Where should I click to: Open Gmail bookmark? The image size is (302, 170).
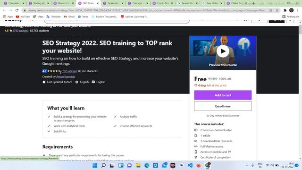[69, 17]
